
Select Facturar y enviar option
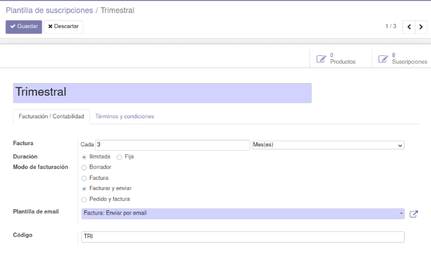[x=84, y=188]
